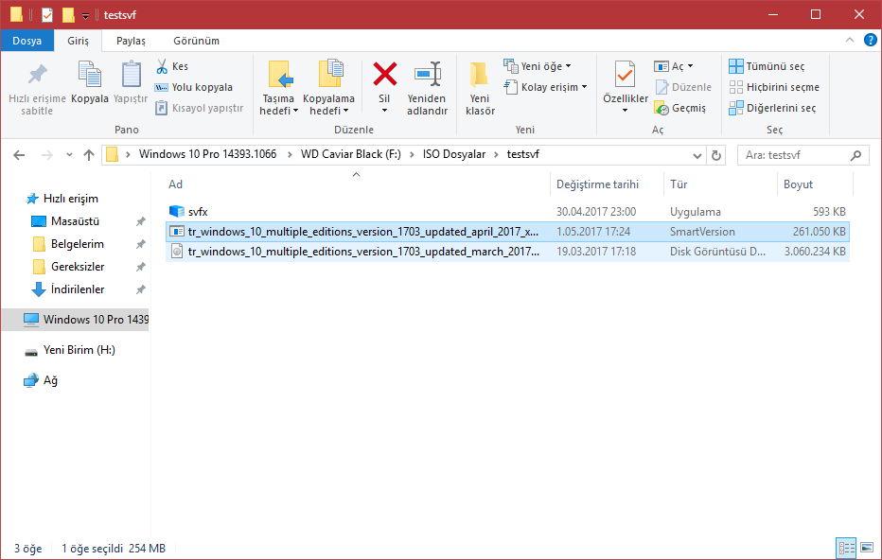Navigate to ISO Dosyalar breadcrumb

tap(454, 154)
